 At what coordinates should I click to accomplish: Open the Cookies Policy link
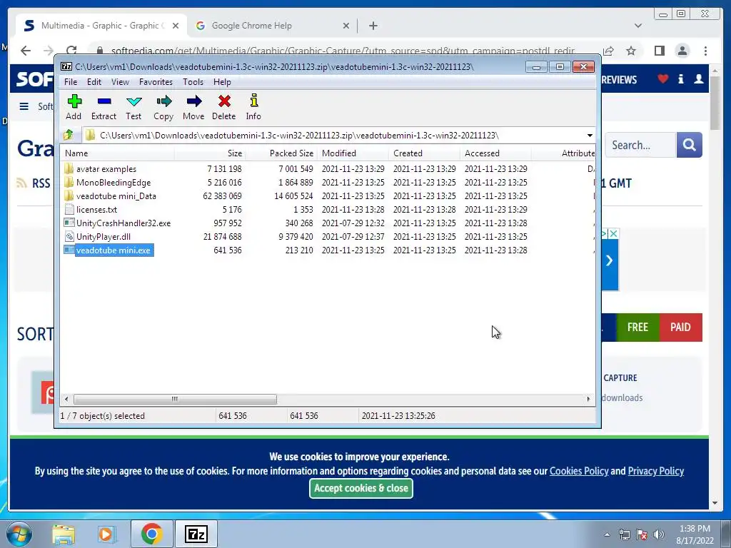click(579, 471)
